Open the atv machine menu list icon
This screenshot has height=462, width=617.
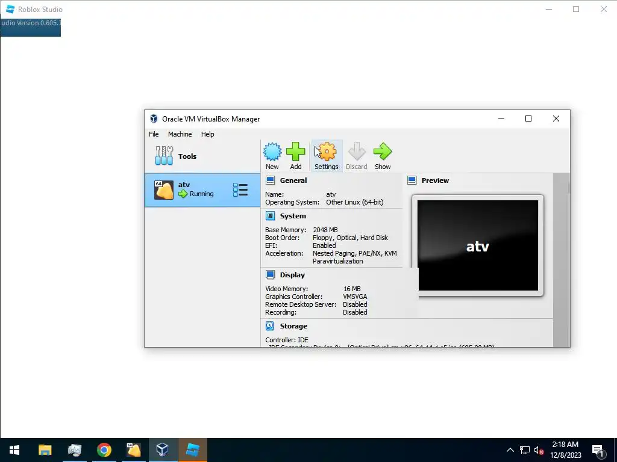click(x=240, y=190)
